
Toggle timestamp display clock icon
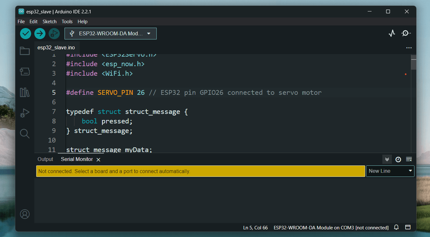pyautogui.click(x=398, y=159)
